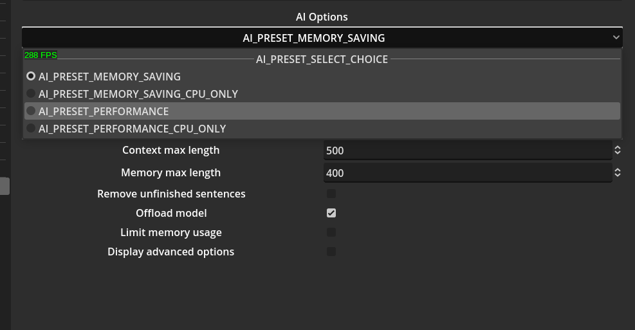
Task: Click the 288 FPS counter overlay
Action: (x=41, y=55)
